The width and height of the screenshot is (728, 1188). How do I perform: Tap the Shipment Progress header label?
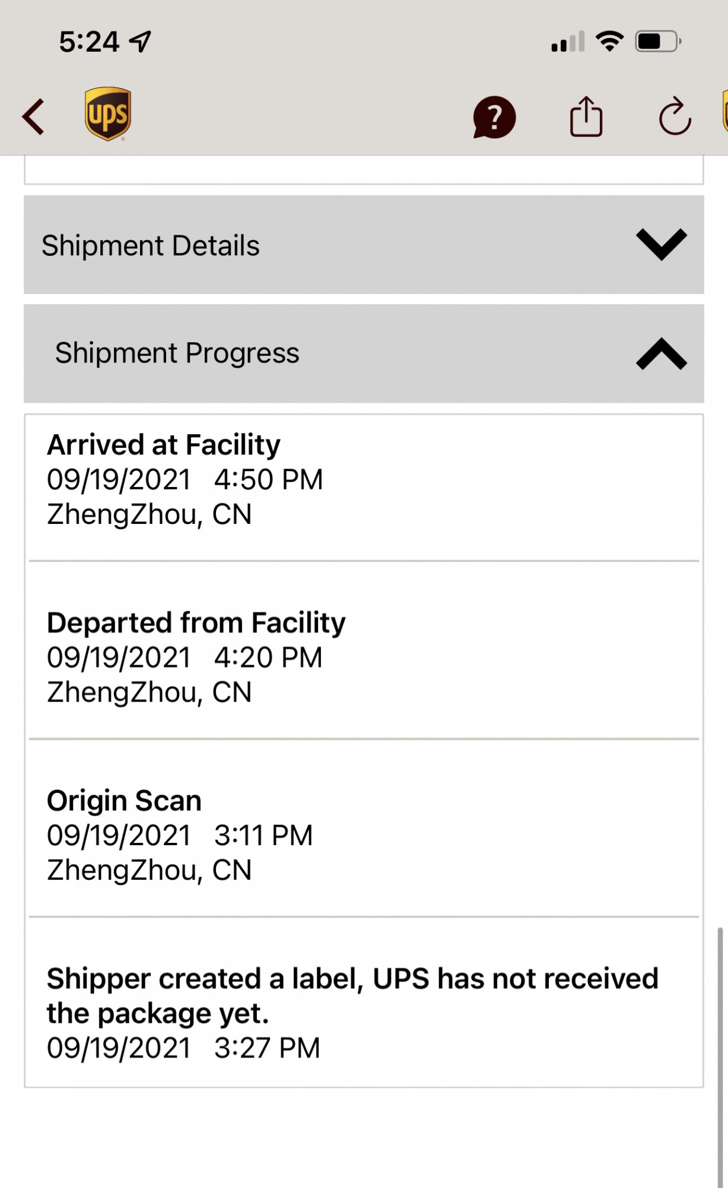click(x=177, y=353)
